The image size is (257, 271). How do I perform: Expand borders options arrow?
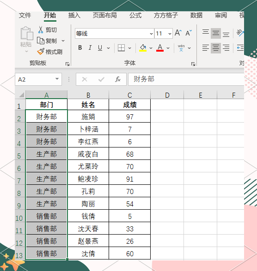129,48
